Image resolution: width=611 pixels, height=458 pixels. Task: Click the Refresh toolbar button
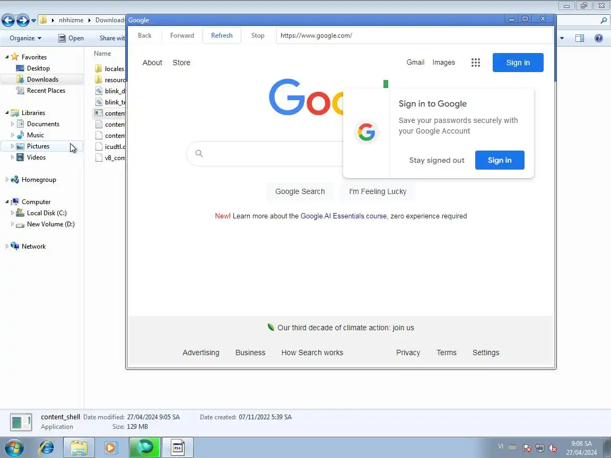point(222,36)
